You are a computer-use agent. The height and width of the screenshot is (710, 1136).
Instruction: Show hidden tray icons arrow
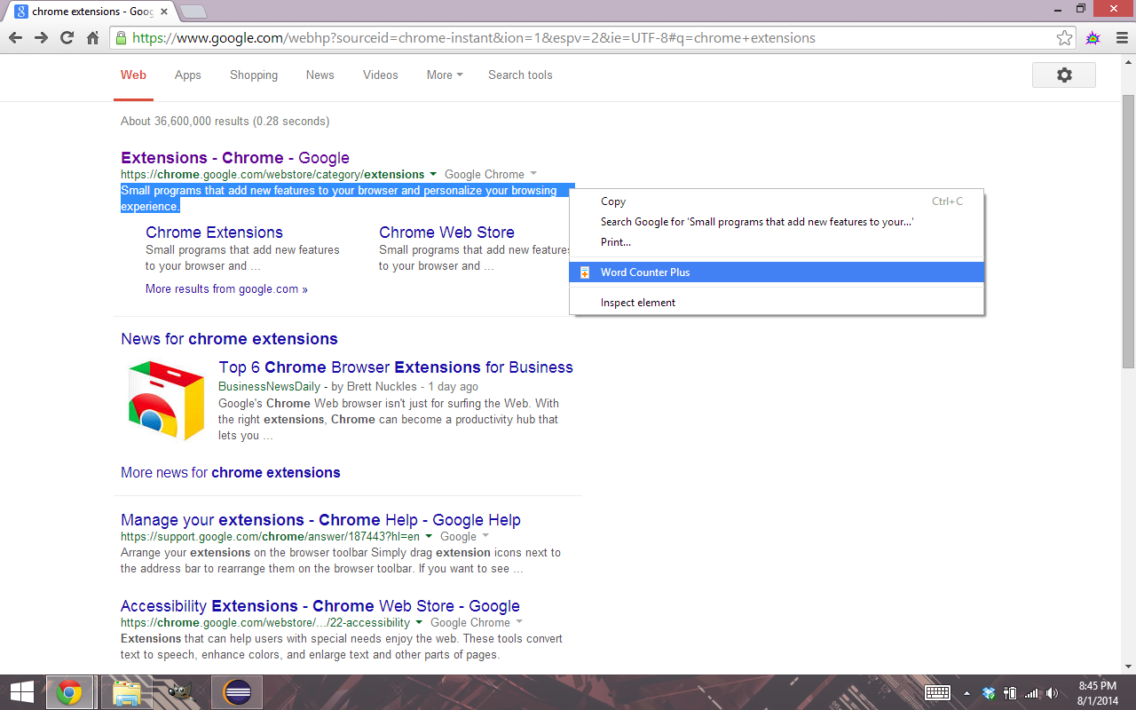[966, 693]
